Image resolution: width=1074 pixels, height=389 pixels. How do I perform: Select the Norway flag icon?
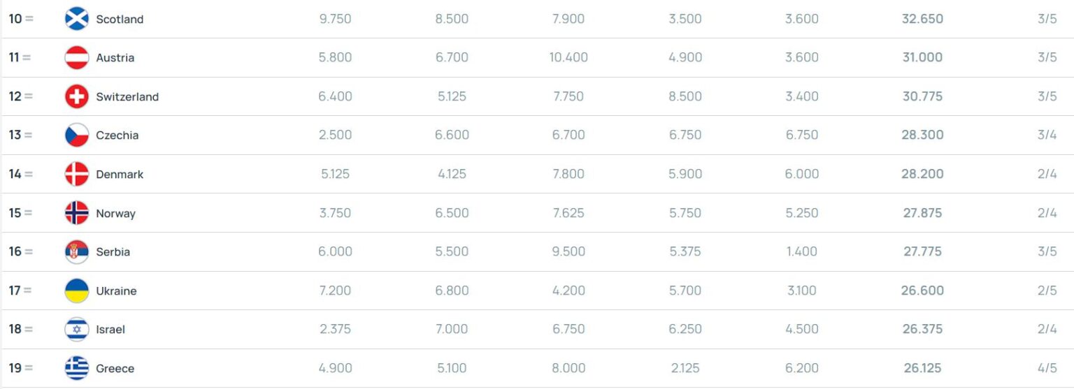(x=77, y=213)
